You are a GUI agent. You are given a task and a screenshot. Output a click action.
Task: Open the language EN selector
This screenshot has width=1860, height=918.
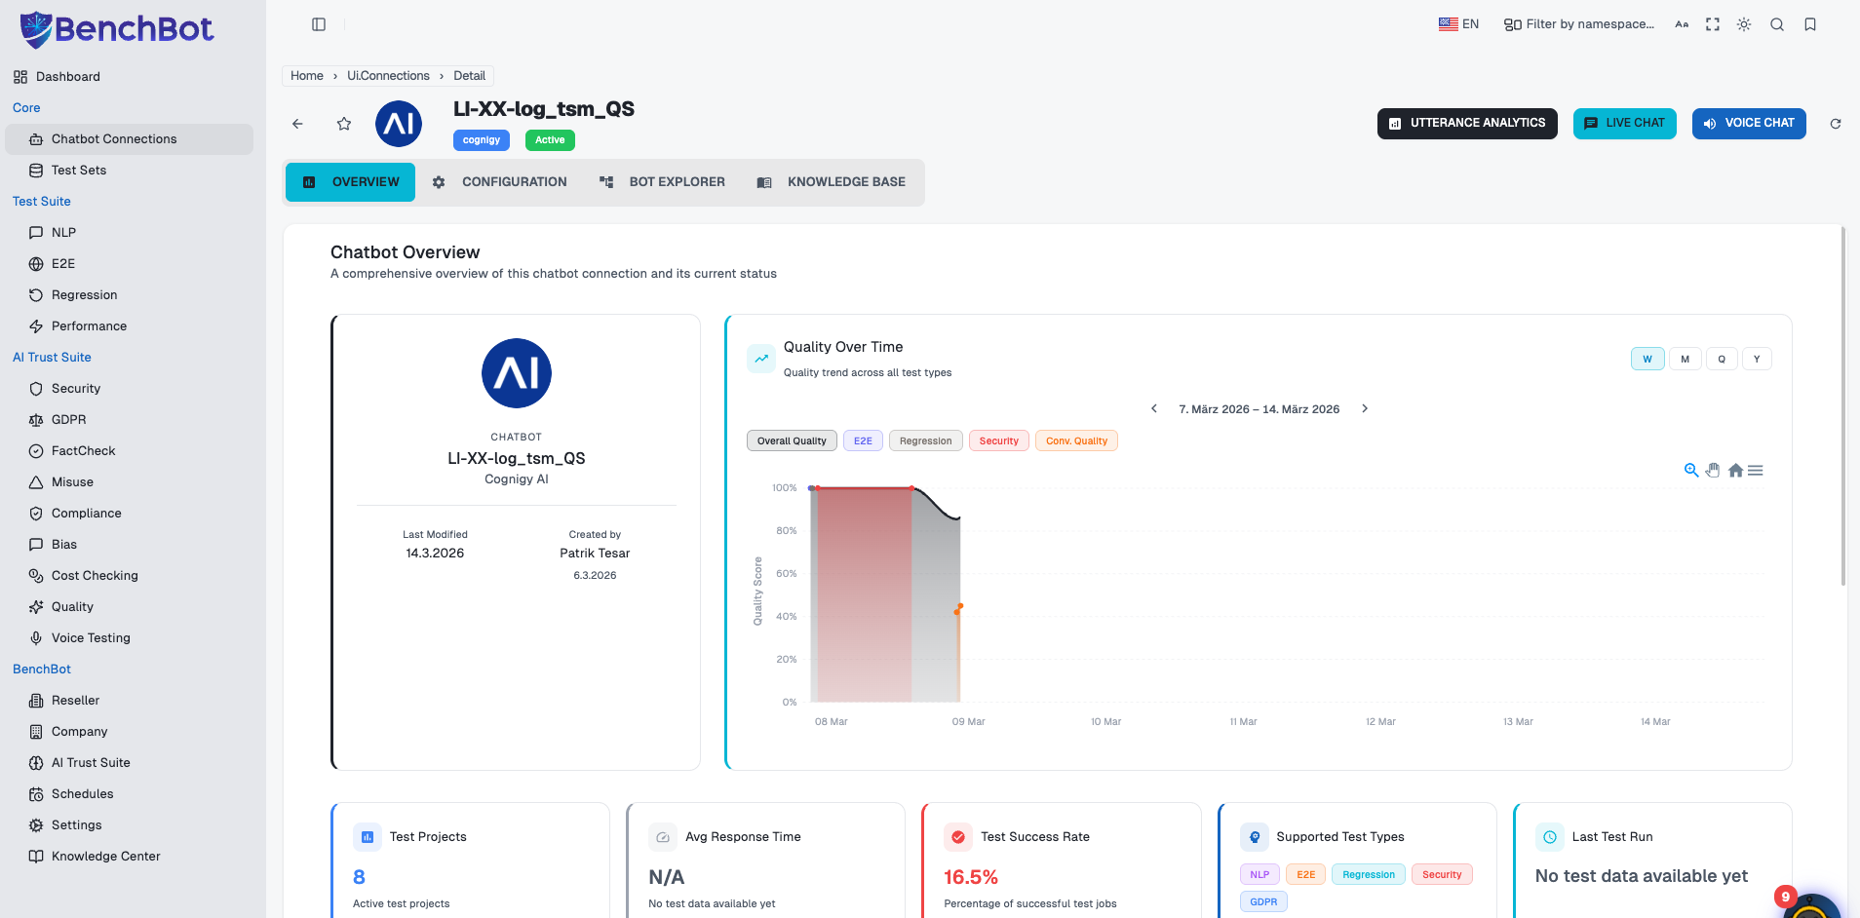pyautogui.click(x=1458, y=24)
